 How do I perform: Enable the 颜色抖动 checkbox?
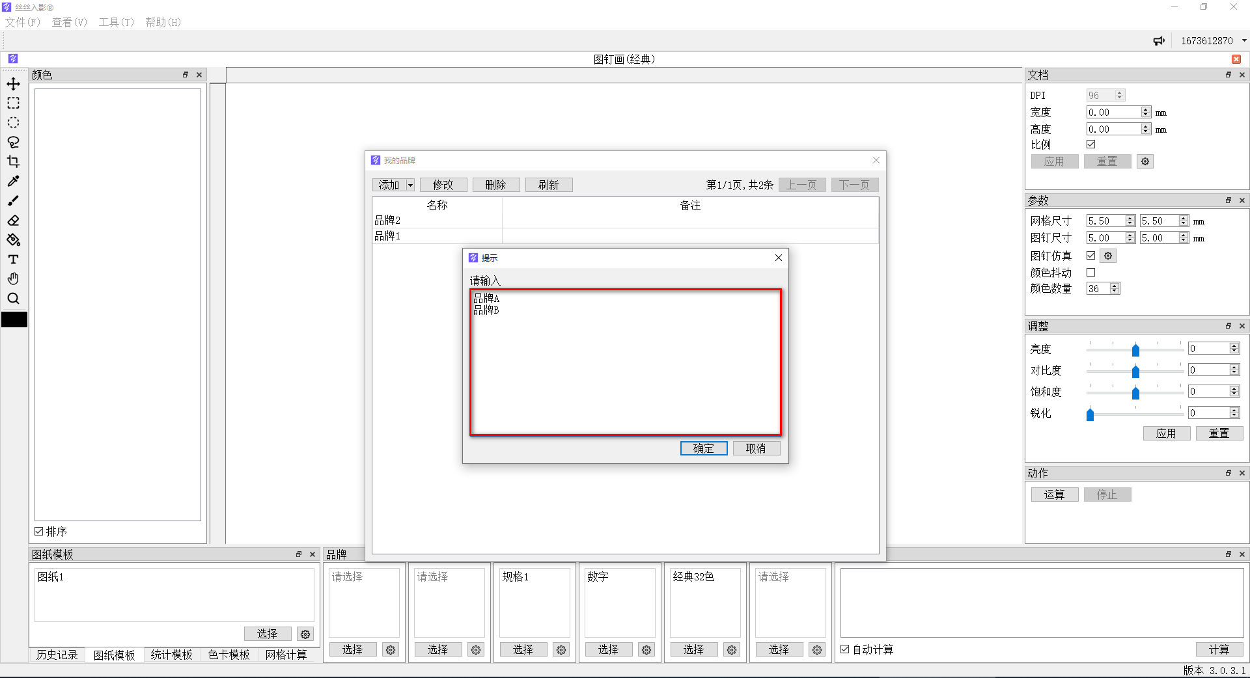(x=1091, y=273)
